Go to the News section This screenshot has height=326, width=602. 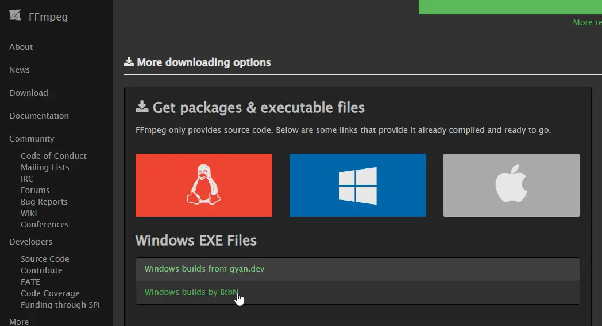tap(19, 70)
